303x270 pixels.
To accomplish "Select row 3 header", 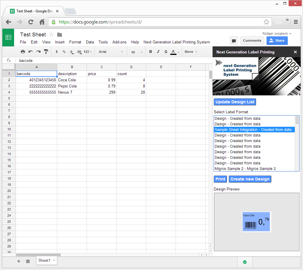I will (x=9, y=86).
